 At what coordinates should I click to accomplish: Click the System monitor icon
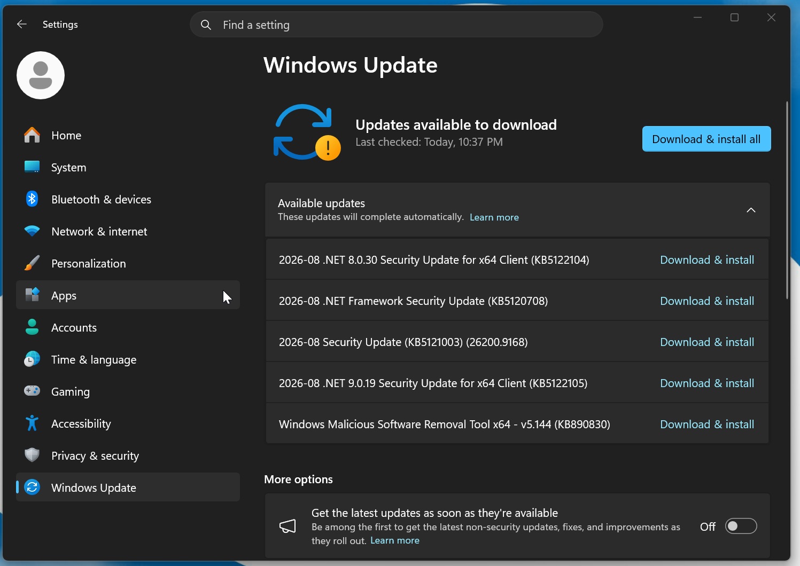32,167
